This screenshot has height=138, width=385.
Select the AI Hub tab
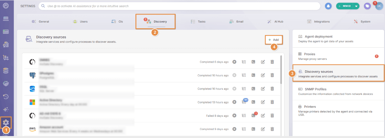(x=275, y=22)
